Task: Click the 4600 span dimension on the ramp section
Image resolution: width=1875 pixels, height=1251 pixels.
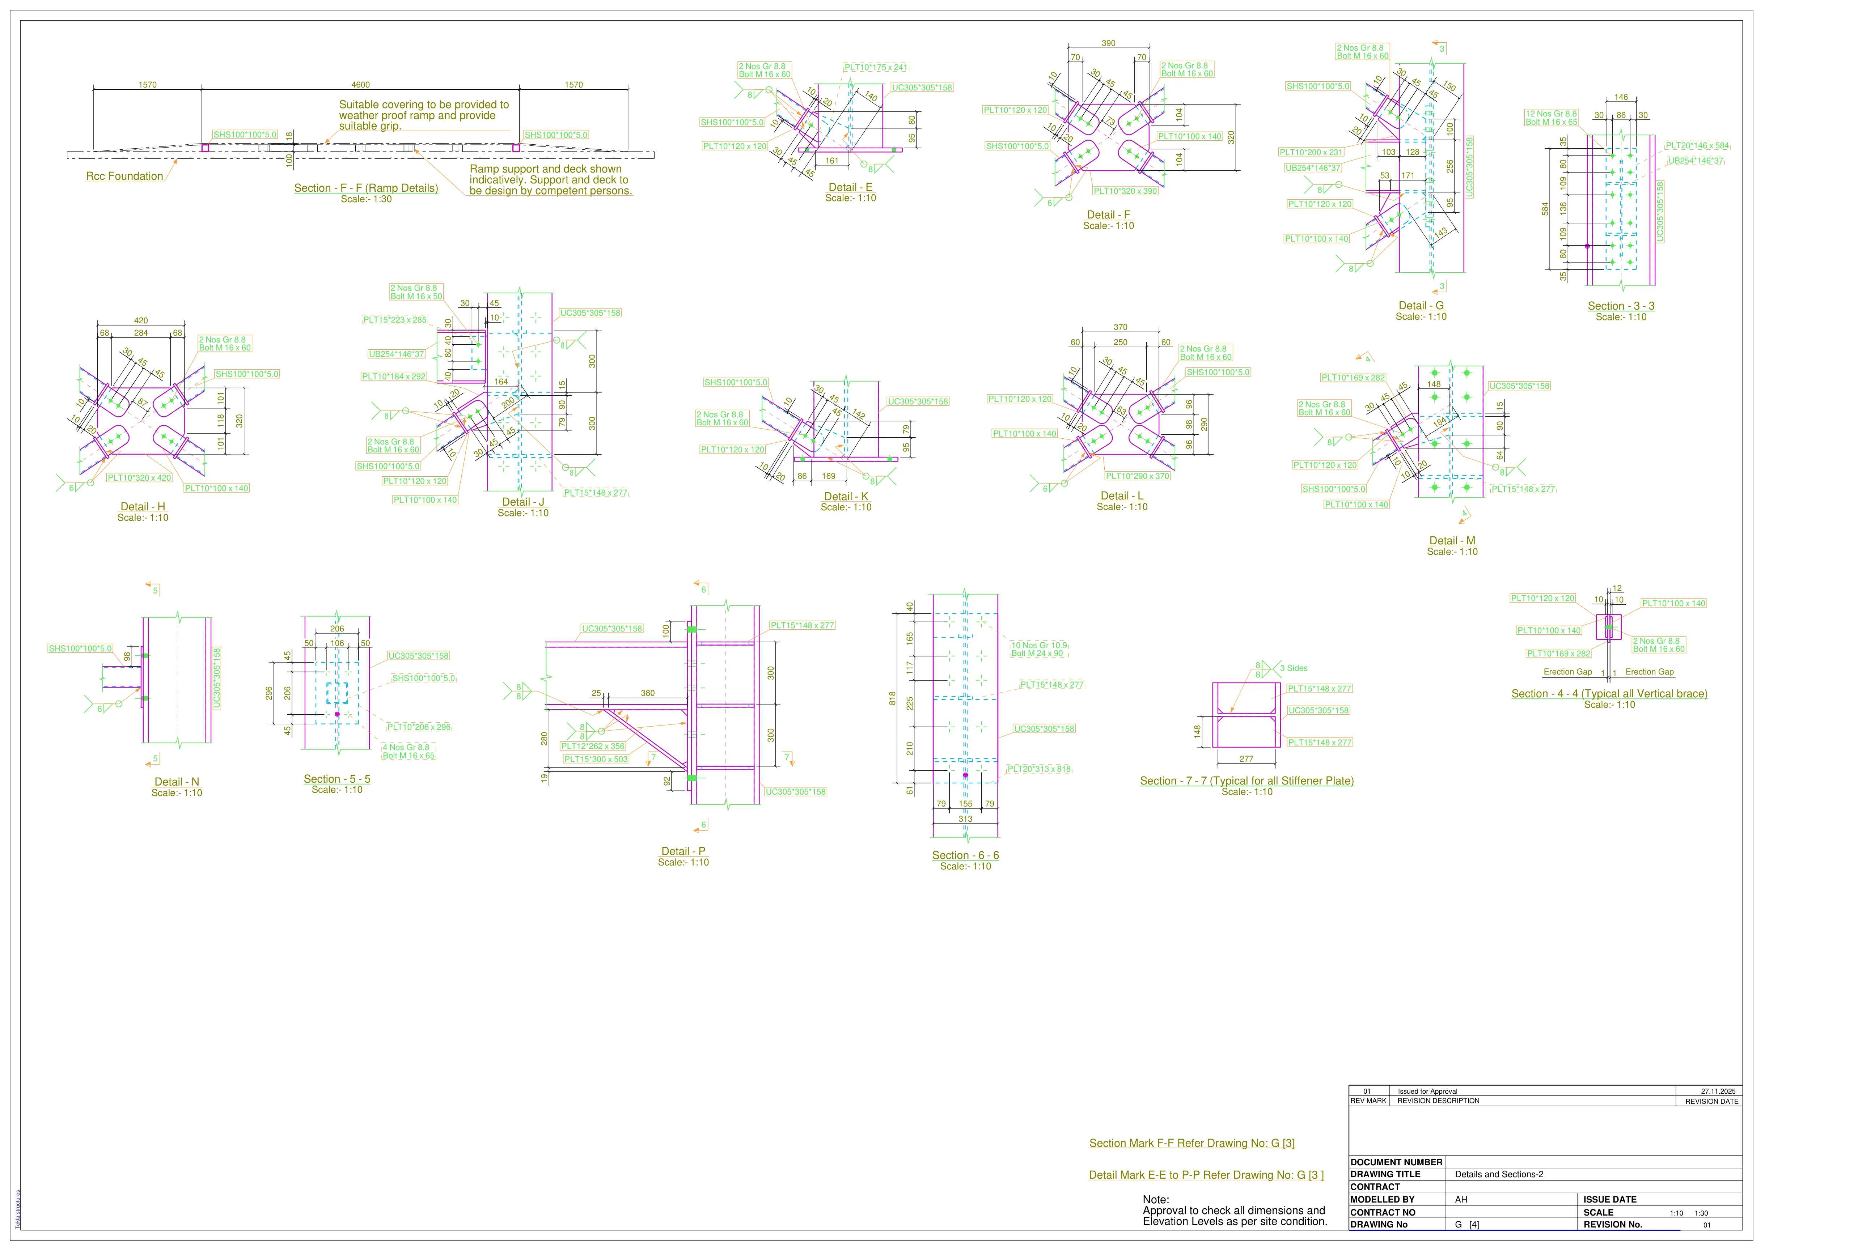Action: click(x=361, y=85)
